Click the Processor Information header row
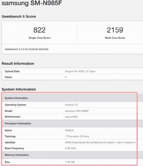143x166 pixels. [x=69, y=123]
